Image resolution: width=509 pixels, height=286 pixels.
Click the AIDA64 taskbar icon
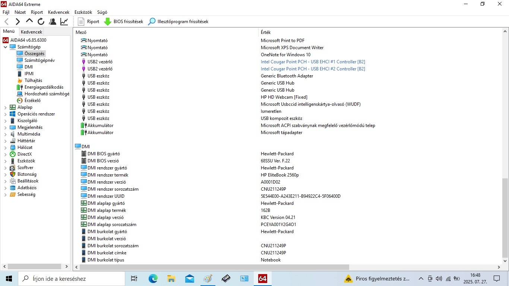click(262, 279)
